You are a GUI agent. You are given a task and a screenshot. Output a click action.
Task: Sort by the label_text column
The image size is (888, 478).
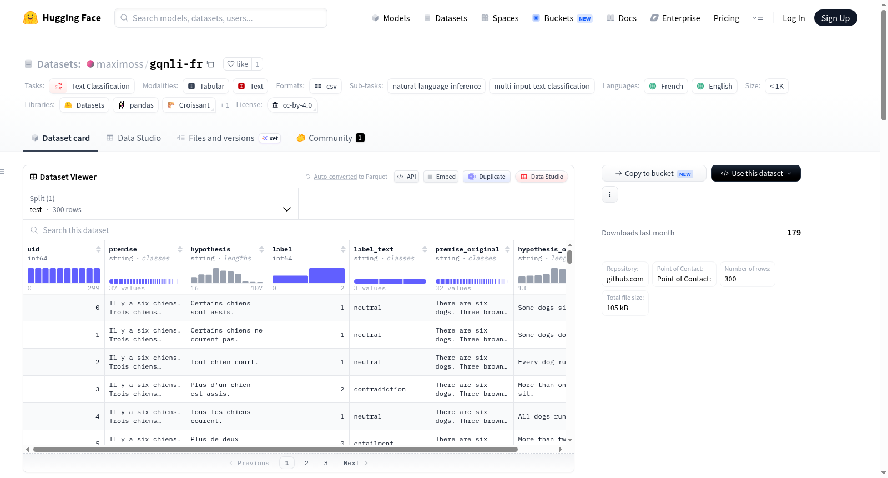[425, 249]
